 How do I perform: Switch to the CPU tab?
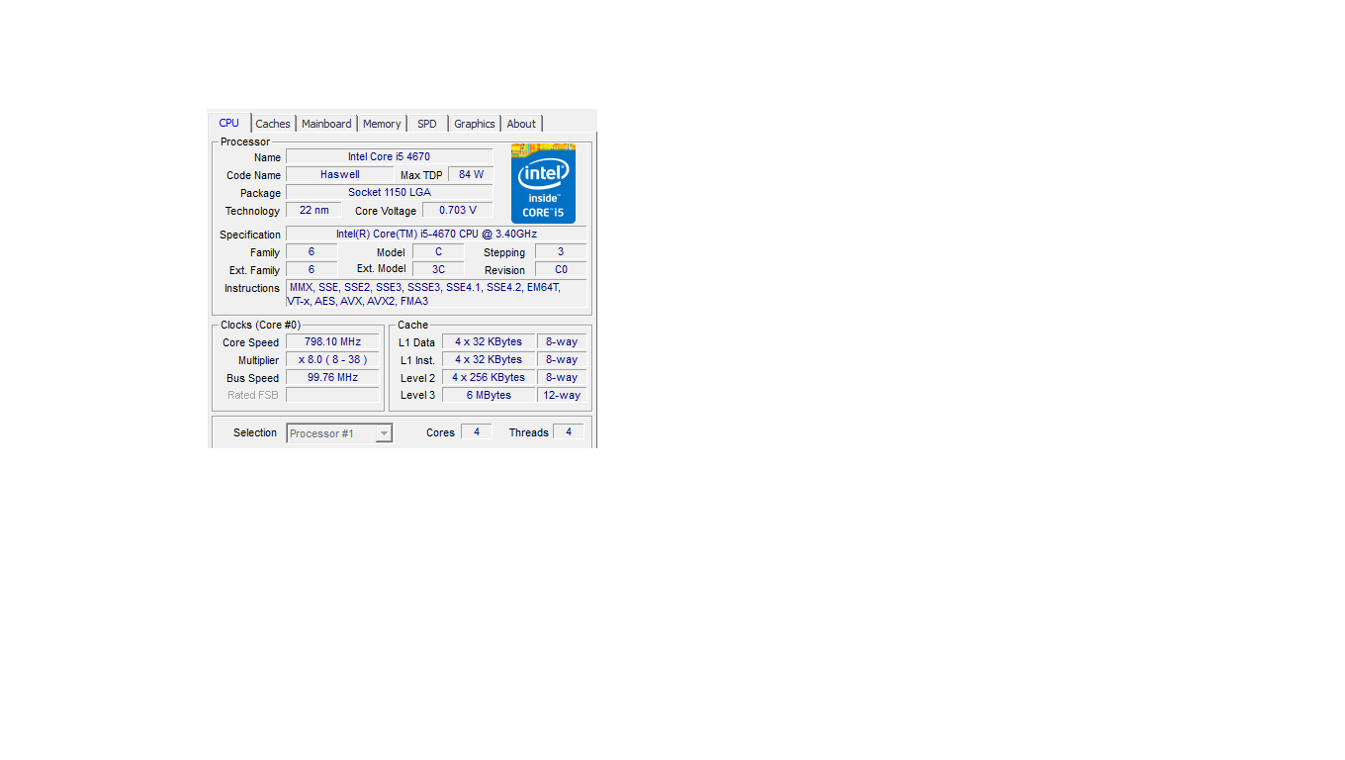point(229,123)
